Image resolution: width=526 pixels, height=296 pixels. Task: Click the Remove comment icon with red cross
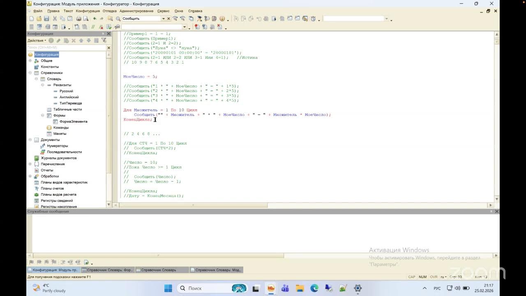click(x=101, y=27)
